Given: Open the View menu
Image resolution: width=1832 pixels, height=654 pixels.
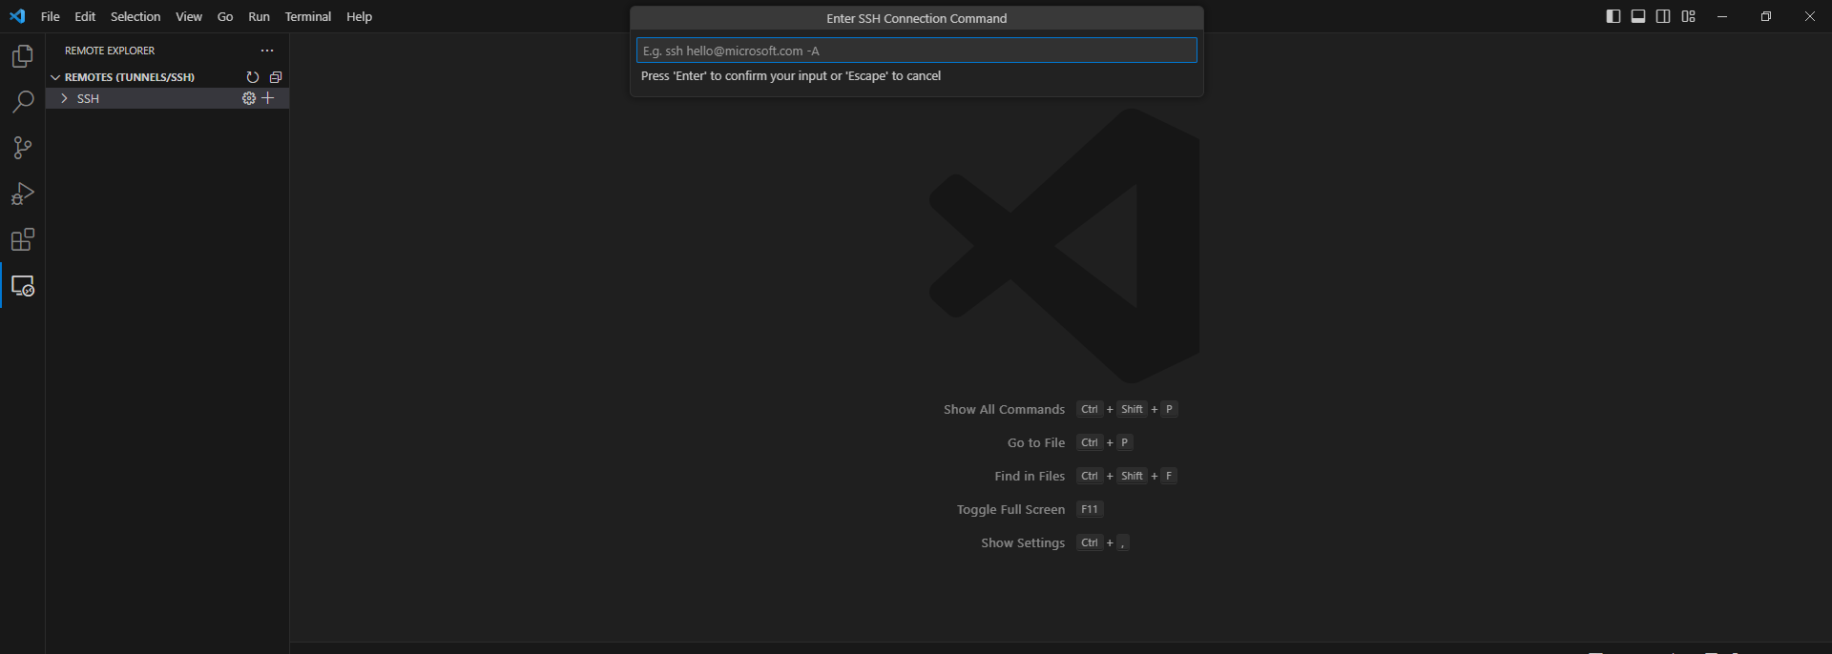Looking at the screenshot, I should [189, 16].
